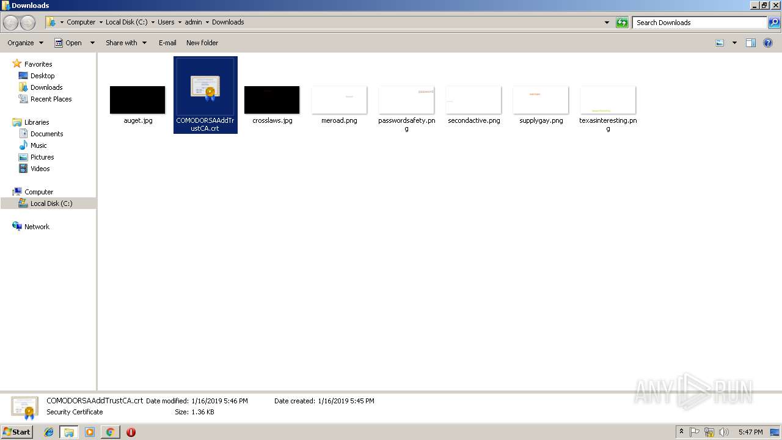Open the Share with dropdown
The image size is (782, 440).
126,43
